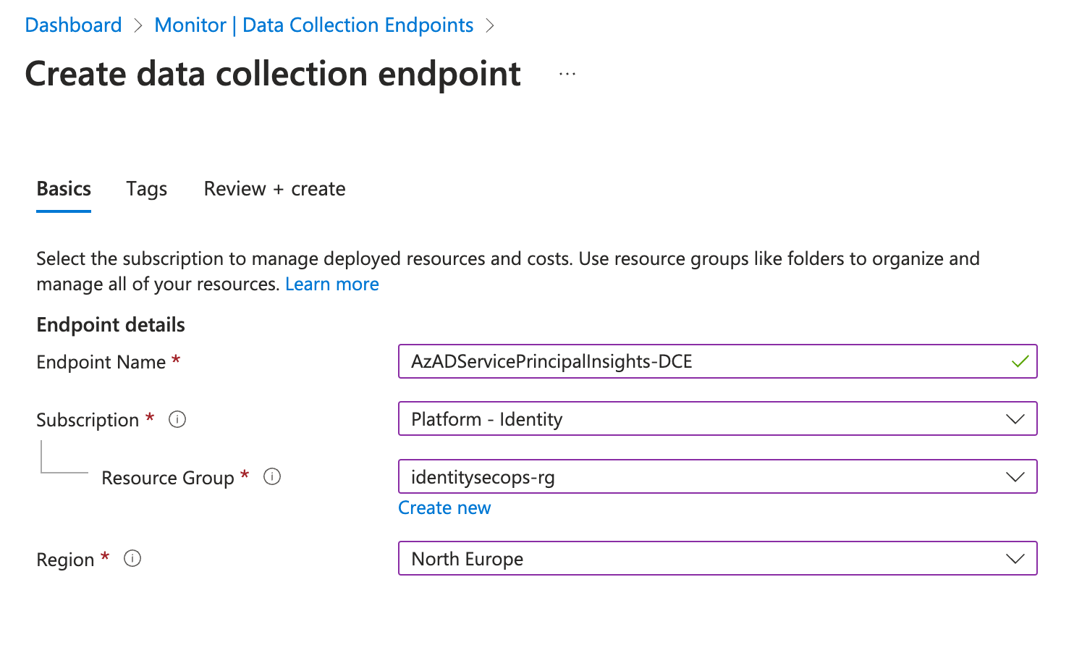Click the green validation checkmark icon
1074x653 pixels.
pos(1020,361)
